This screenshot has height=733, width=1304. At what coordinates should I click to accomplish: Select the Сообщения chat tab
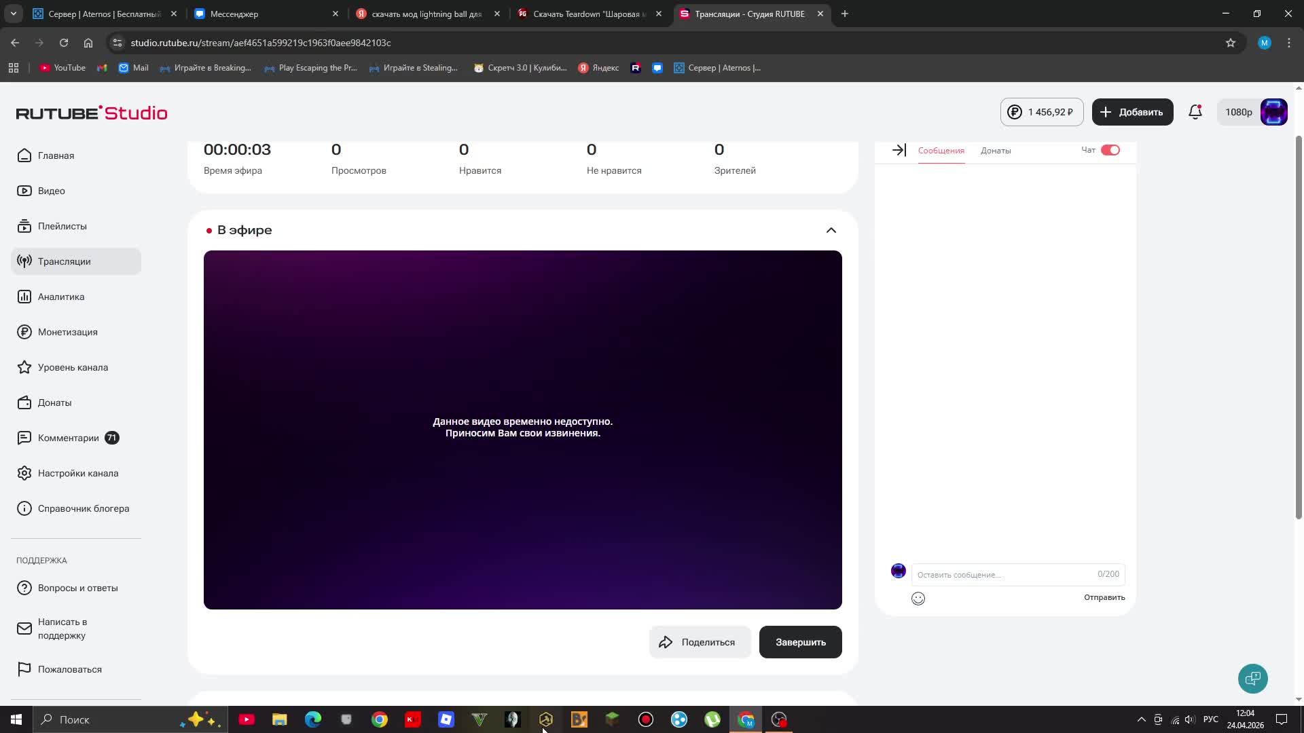941,151
